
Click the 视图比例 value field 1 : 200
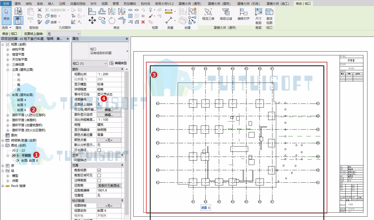(109, 74)
